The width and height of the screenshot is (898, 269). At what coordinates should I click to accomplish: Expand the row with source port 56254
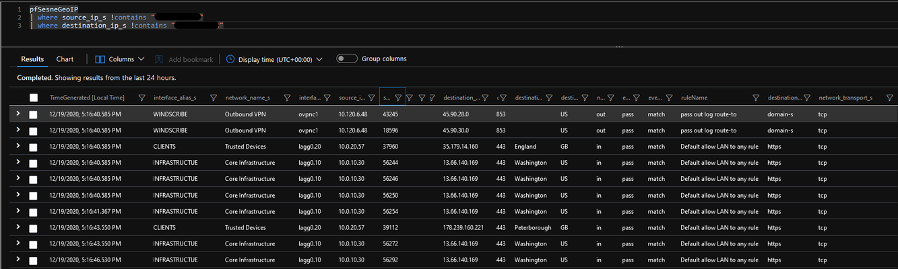click(18, 210)
